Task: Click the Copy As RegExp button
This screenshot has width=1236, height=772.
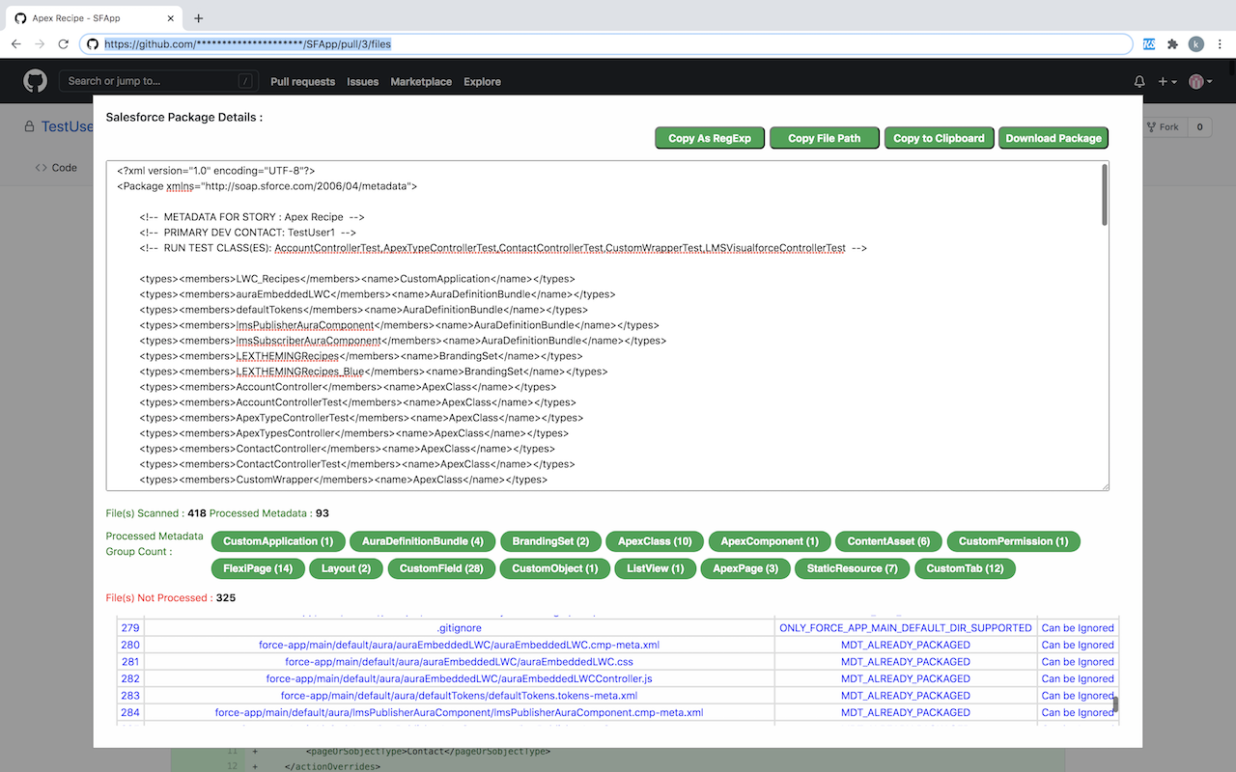Action: pos(710,137)
